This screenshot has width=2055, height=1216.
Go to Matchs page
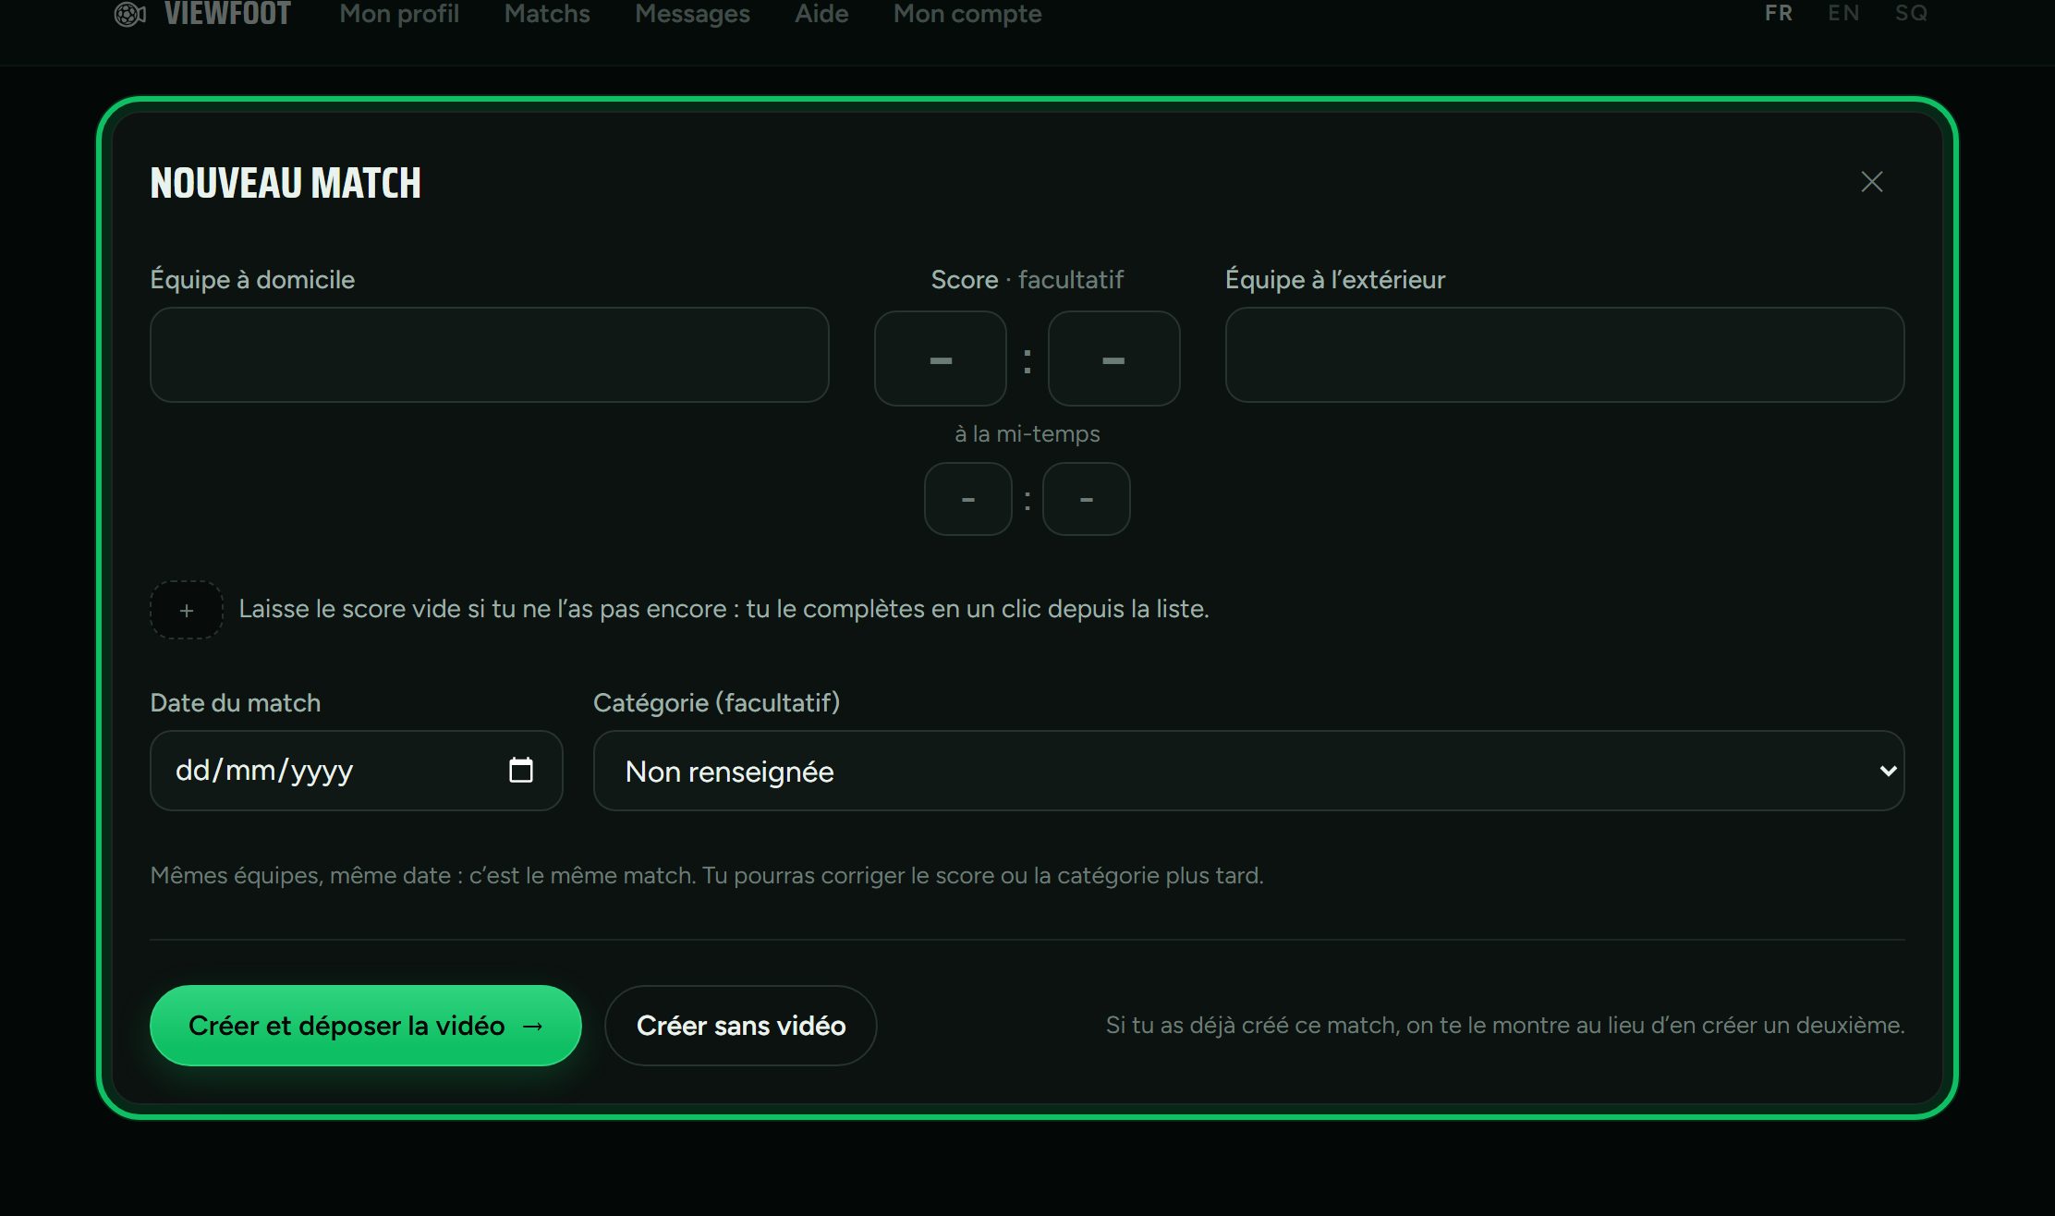pyautogui.click(x=547, y=14)
